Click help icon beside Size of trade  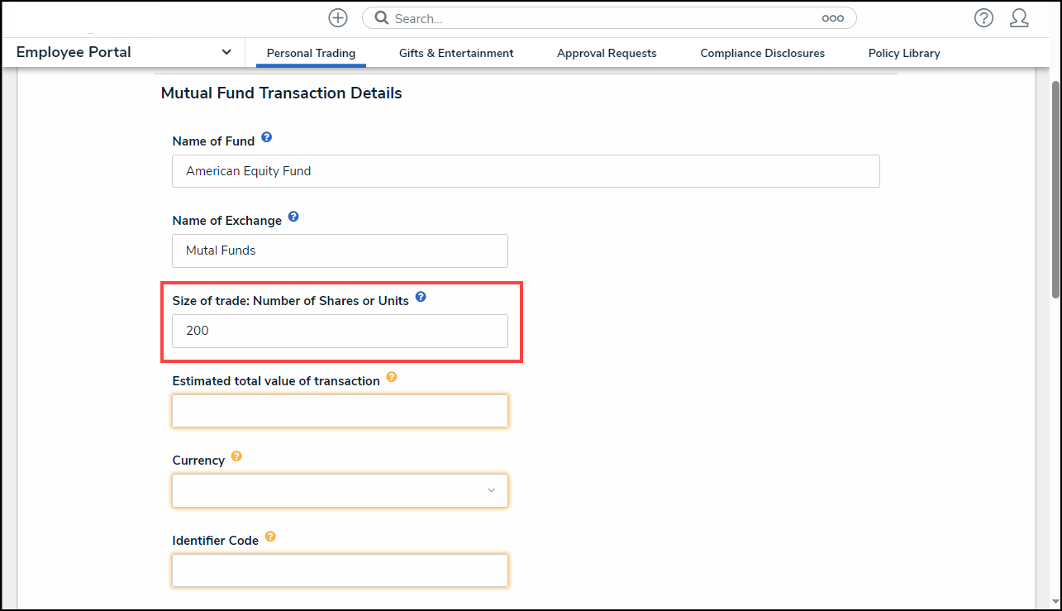pos(421,297)
